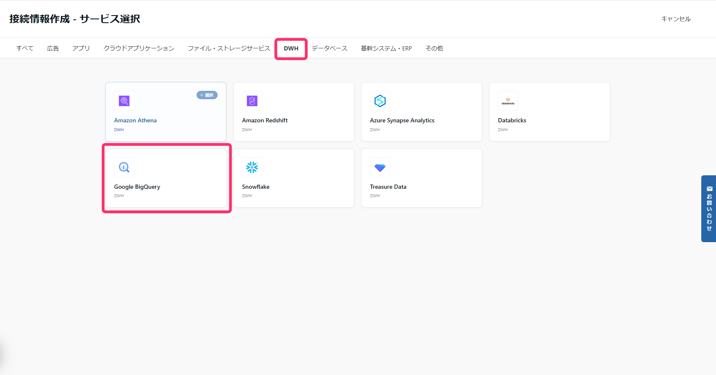Open the お問い合わせ side panel

tap(709, 212)
